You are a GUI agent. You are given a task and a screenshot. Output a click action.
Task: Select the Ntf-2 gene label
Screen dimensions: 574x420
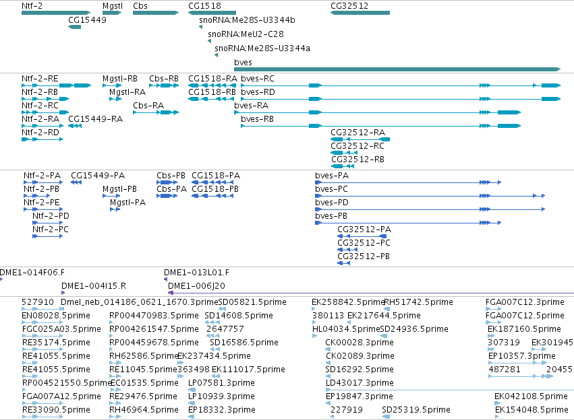32,6
